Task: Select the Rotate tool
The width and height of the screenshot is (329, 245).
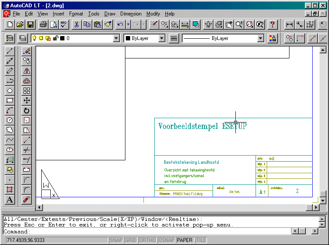Action: pyautogui.click(x=27, y=110)
